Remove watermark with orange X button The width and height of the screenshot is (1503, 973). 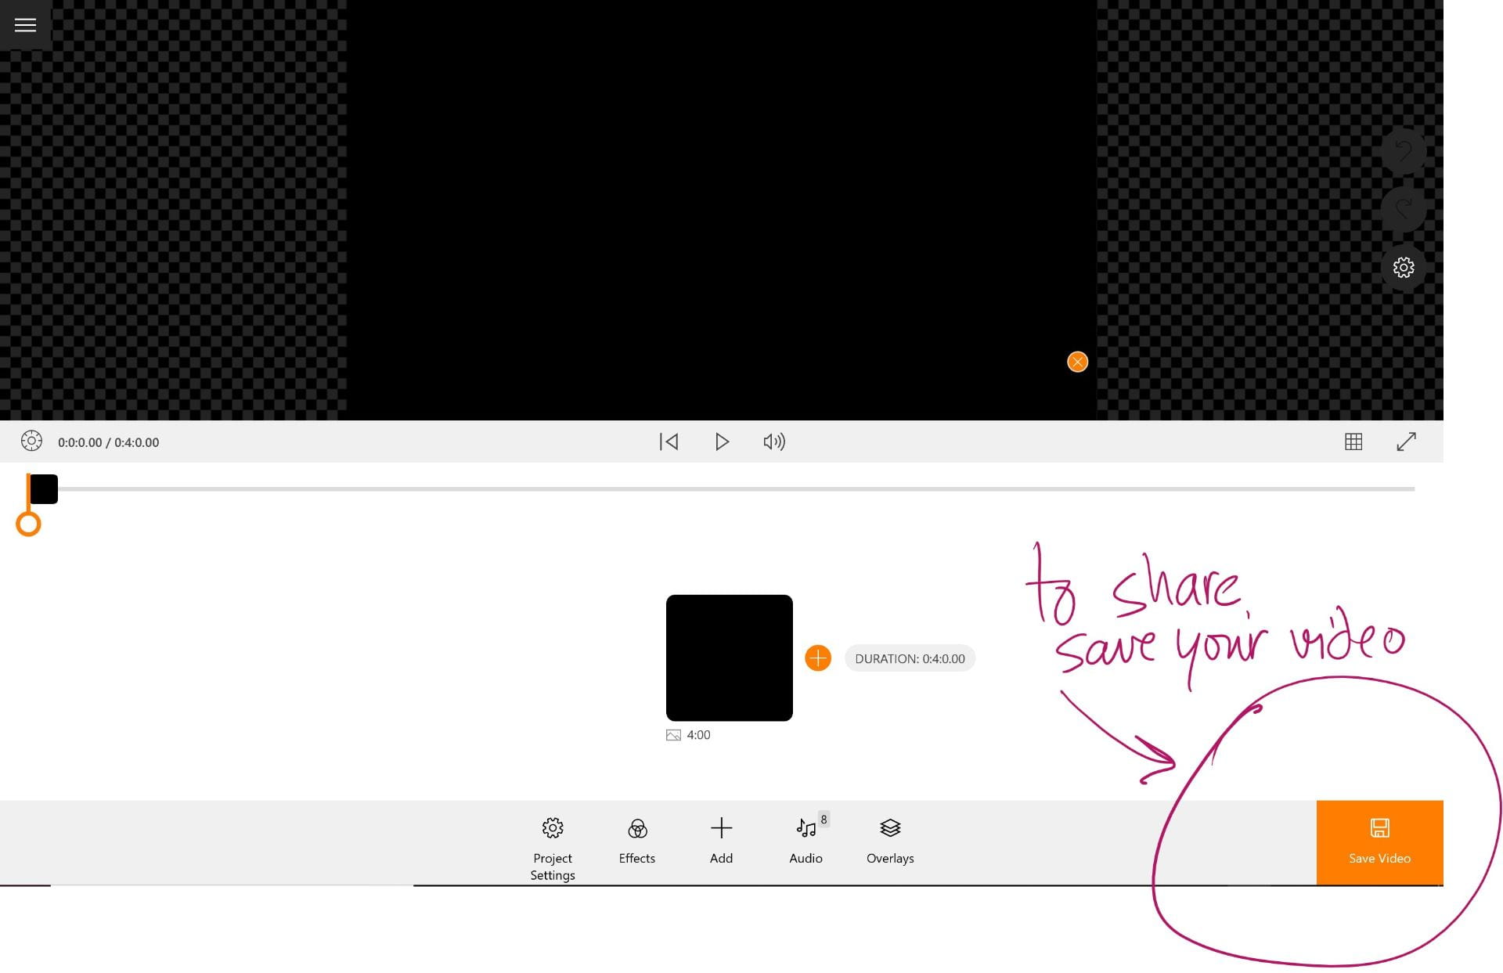click(x=1077, y=362)
